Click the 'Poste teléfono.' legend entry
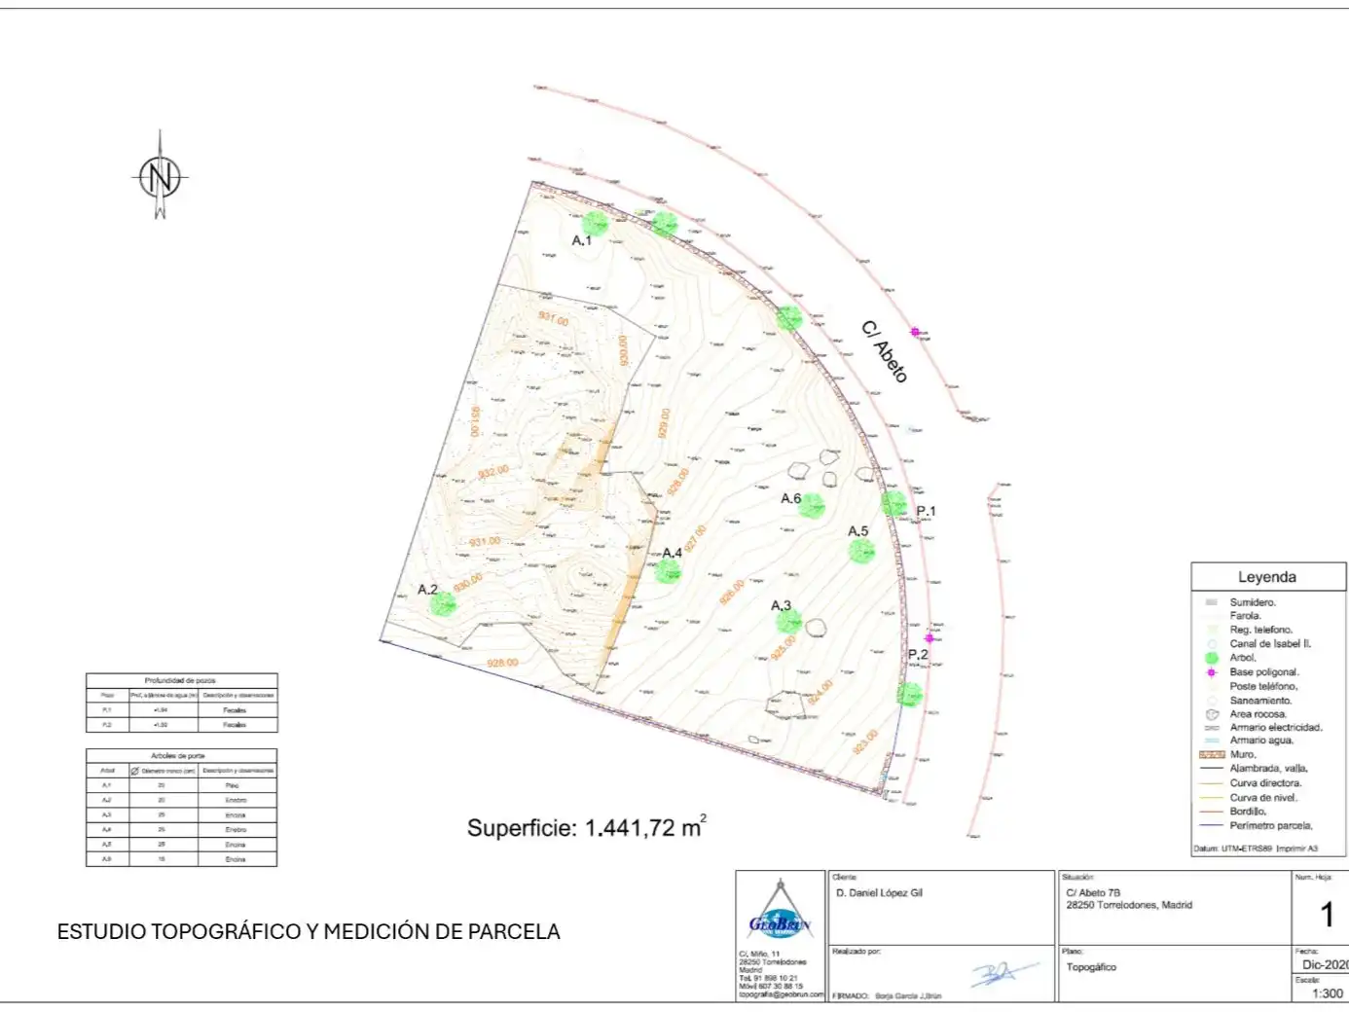This screenshot has width=1349, height=1012. pos(1263,686)
